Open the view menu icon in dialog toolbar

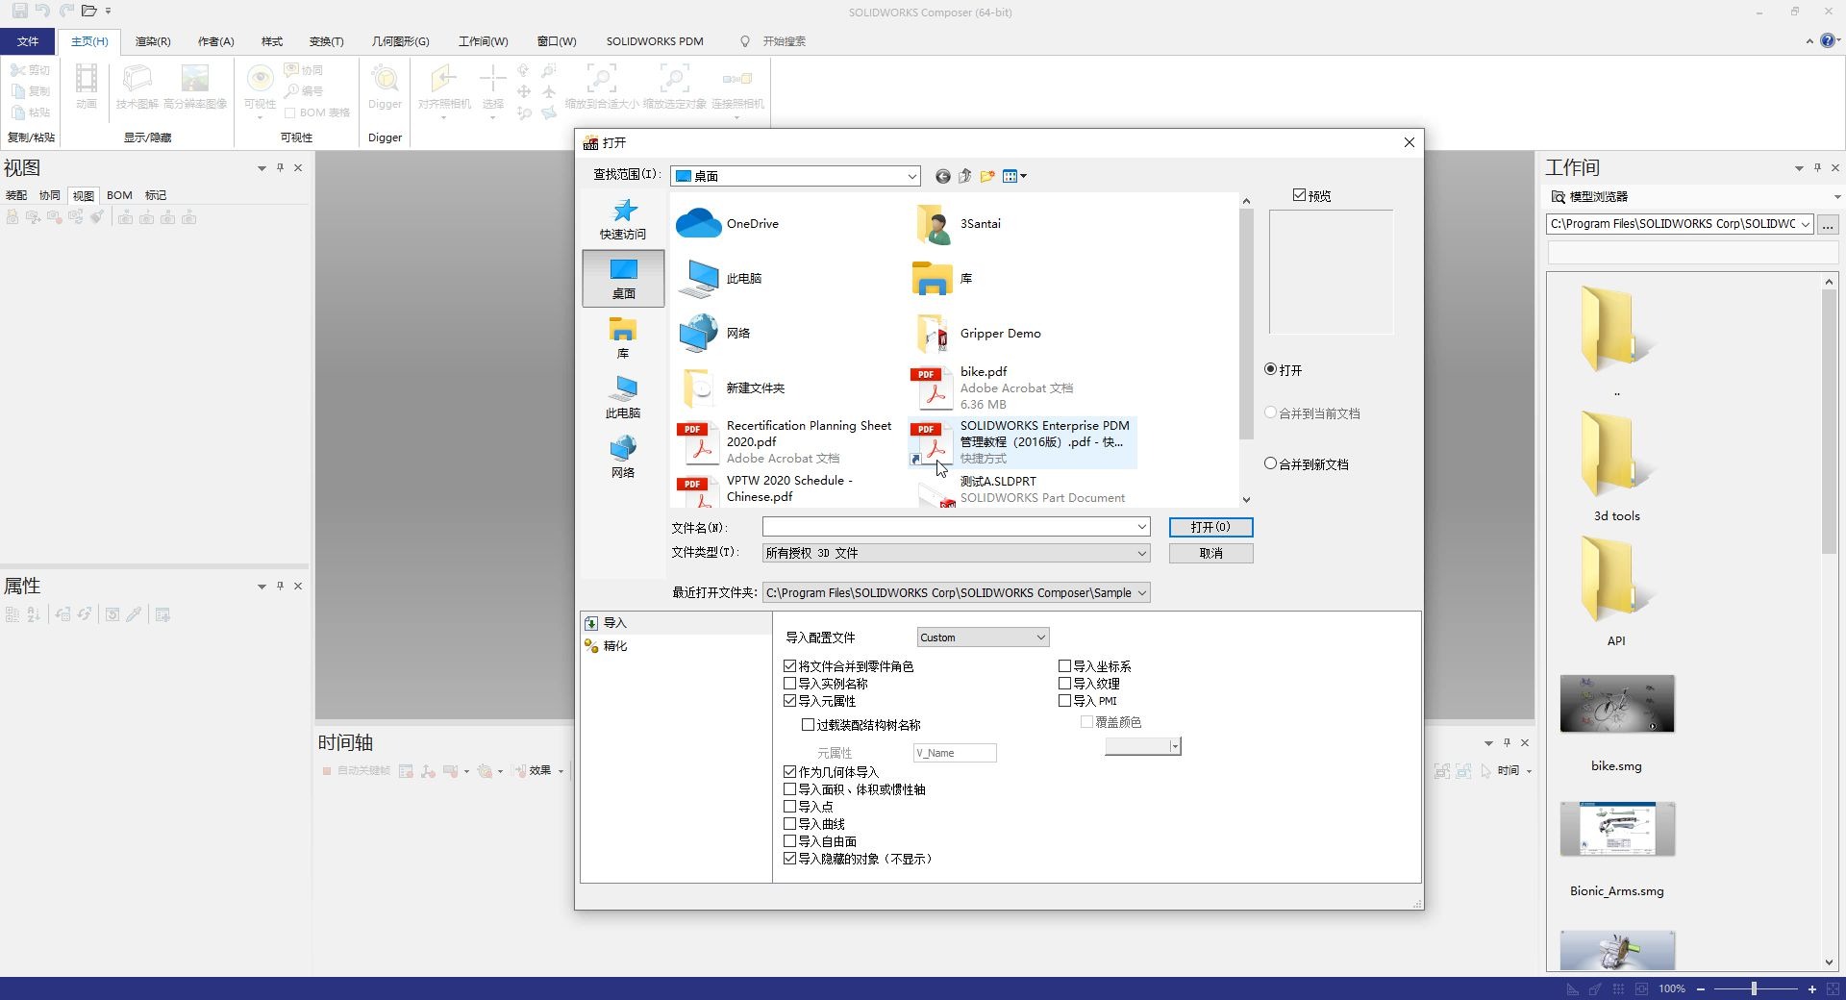click(x=1014, y=176)
